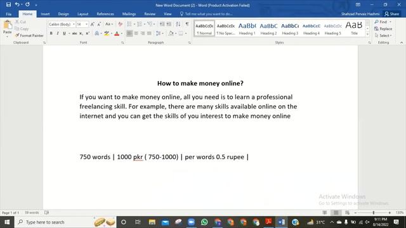Clear all formatting

[x=120, y=24]
